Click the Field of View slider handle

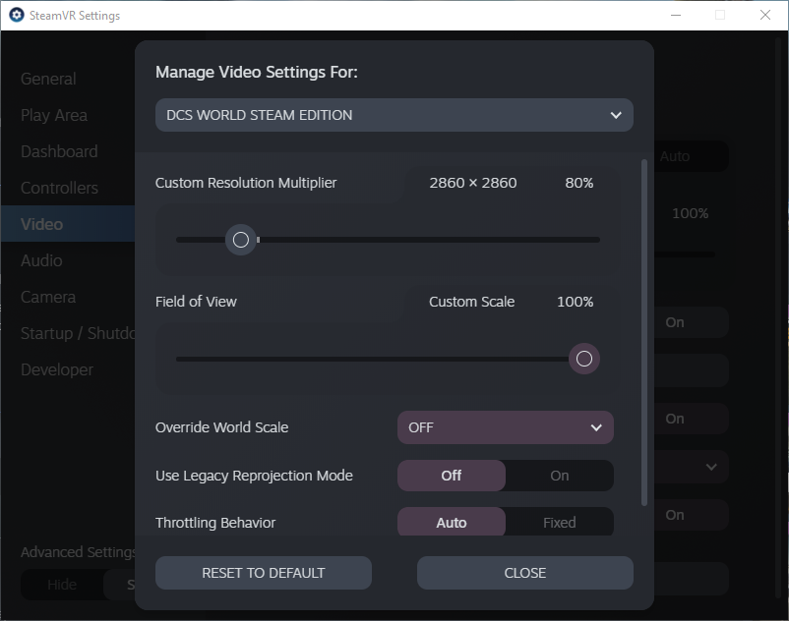584,359
